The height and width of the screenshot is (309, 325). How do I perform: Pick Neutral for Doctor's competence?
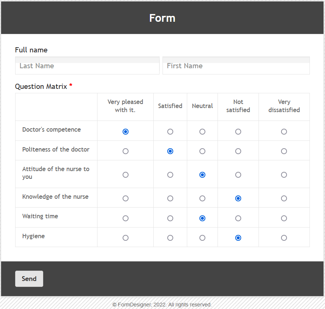click(202, 132)
